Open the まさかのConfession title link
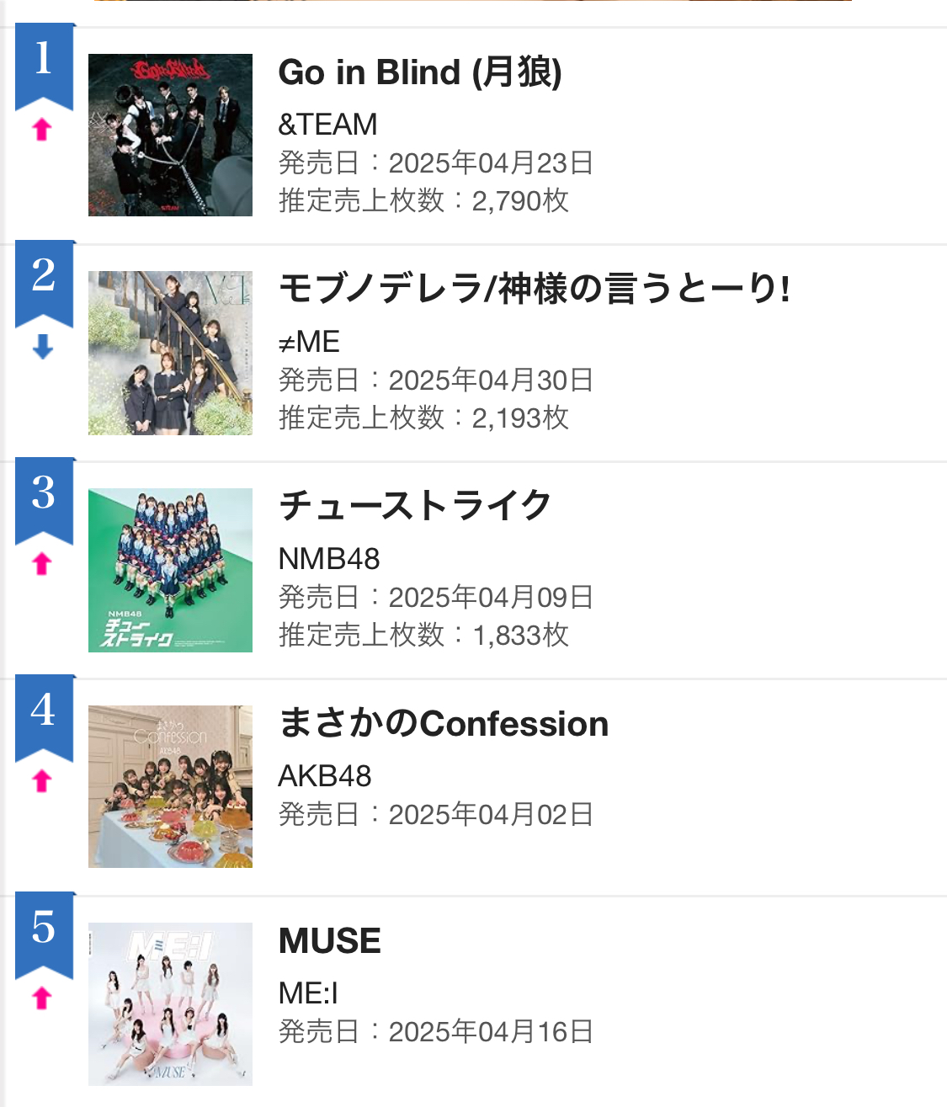Viewport: 947px width, 1107px height. (444, 723)
